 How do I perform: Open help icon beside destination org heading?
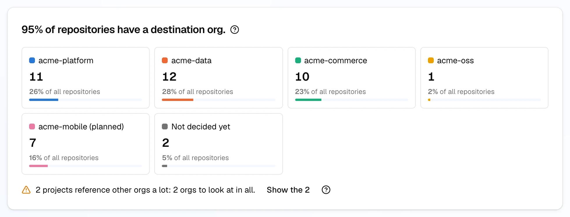pos(235,30)
